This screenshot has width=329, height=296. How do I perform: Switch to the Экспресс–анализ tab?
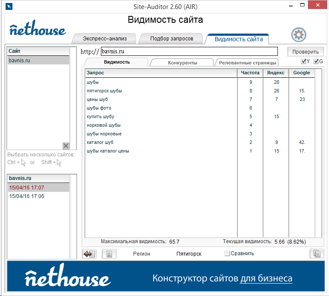(x=105, y=39)
